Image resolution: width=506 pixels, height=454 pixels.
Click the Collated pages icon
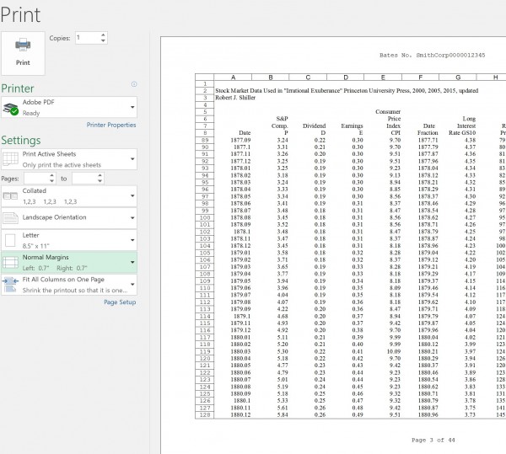click(x=12, y=197)
